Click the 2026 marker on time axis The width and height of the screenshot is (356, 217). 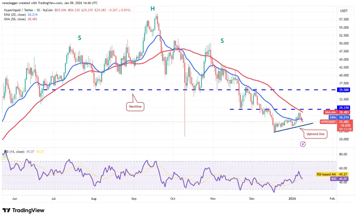292,199
